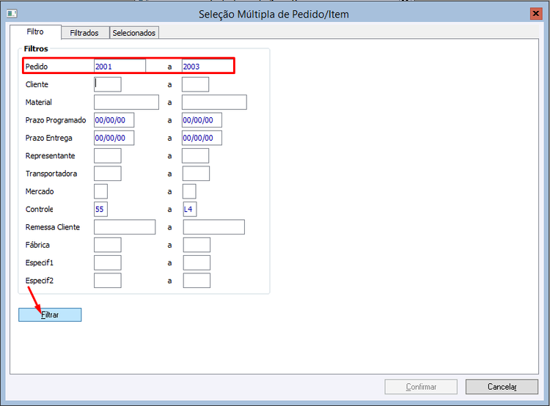Focus the Controle end field with L4
Screen dimensions: 550x406
click(x=190, y=210)
